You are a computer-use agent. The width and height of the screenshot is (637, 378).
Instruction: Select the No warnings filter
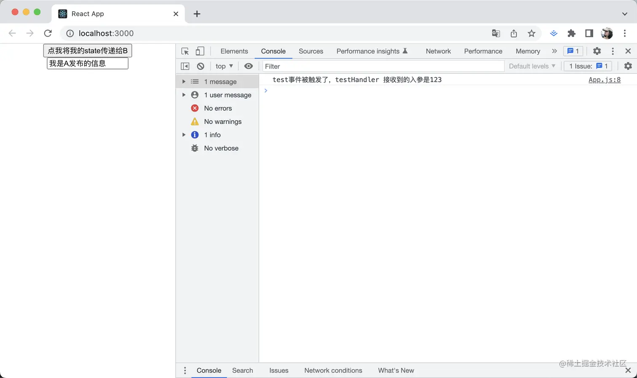click(217, 122)
